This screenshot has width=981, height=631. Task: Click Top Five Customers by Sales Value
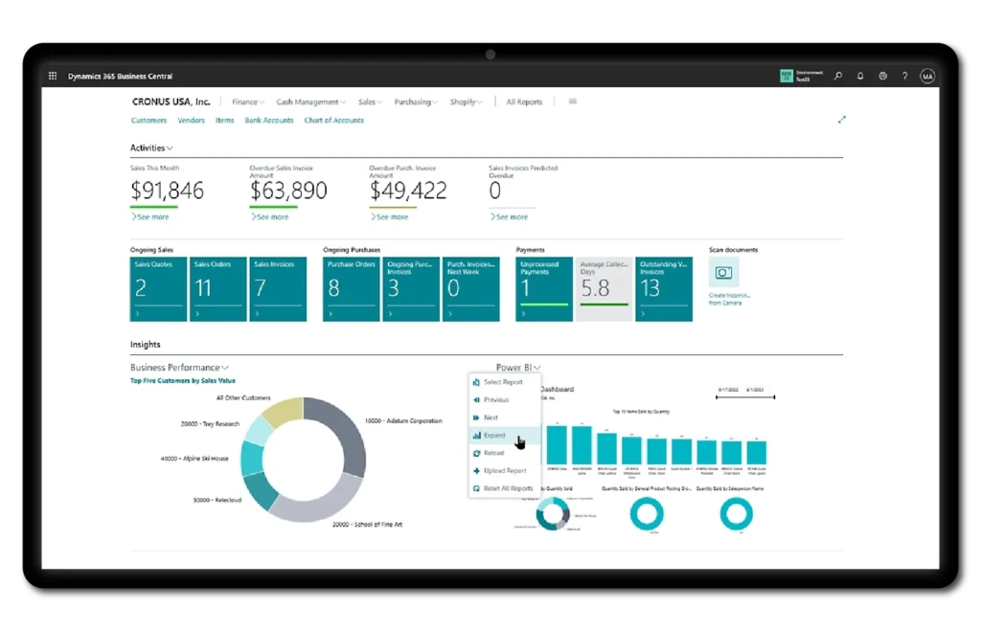tap(183, 380)
